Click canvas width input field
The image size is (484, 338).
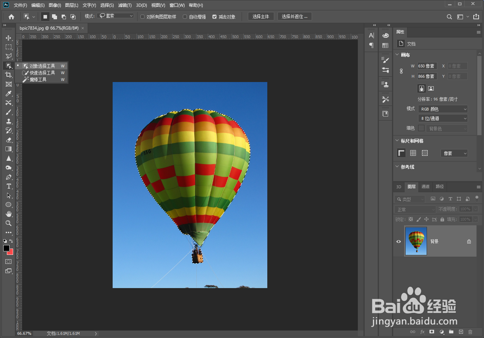pos(427,66)
